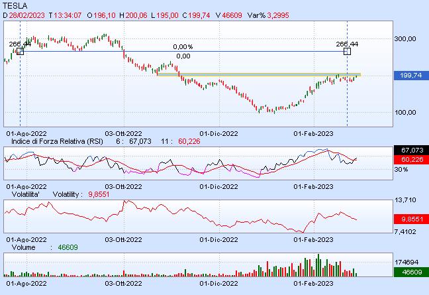Click the Indice di Forza Relativa (RSI) label
The width and height of the screenshot is (429, 295).
(x=57, y=141)
